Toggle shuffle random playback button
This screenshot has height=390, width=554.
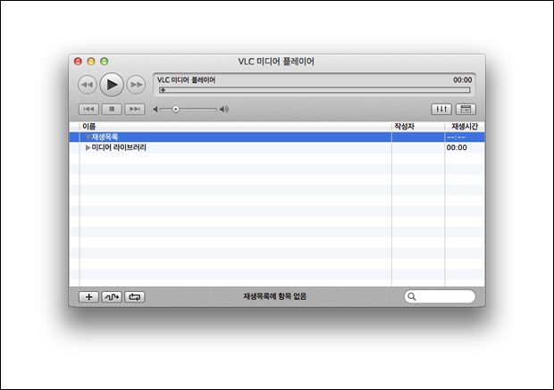(112, 297)
